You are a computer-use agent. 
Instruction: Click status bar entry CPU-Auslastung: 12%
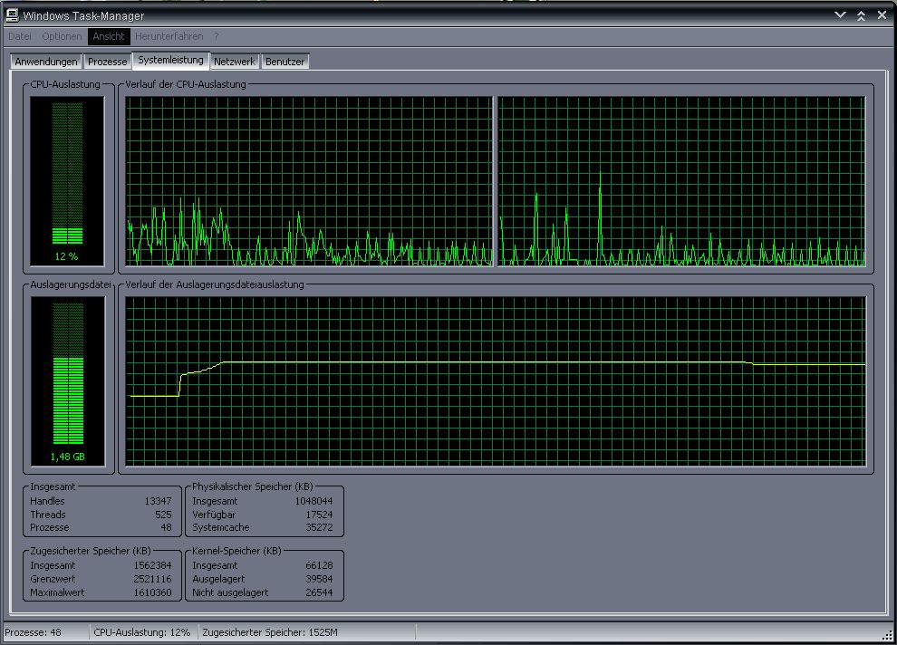(142, 632)
